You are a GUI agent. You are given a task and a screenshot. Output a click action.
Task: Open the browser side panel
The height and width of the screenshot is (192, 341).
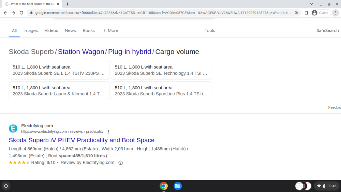tap(307, 13)
